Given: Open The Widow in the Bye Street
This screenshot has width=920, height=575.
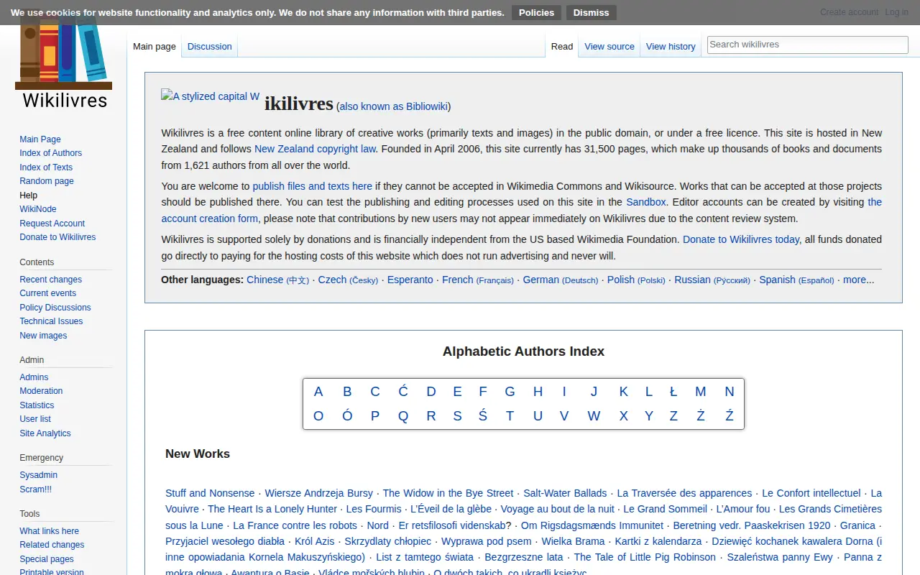Looking at the screenshot, I should point(448,493).
